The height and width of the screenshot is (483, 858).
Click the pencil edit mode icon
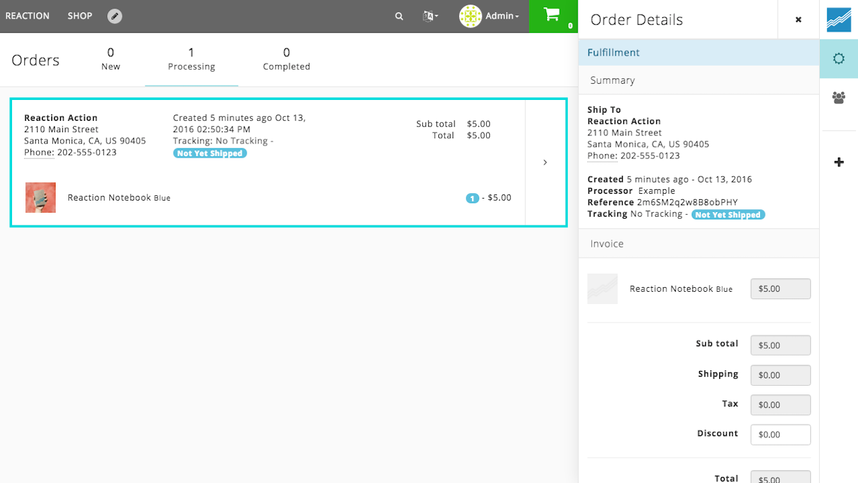(x=115, y=16)
